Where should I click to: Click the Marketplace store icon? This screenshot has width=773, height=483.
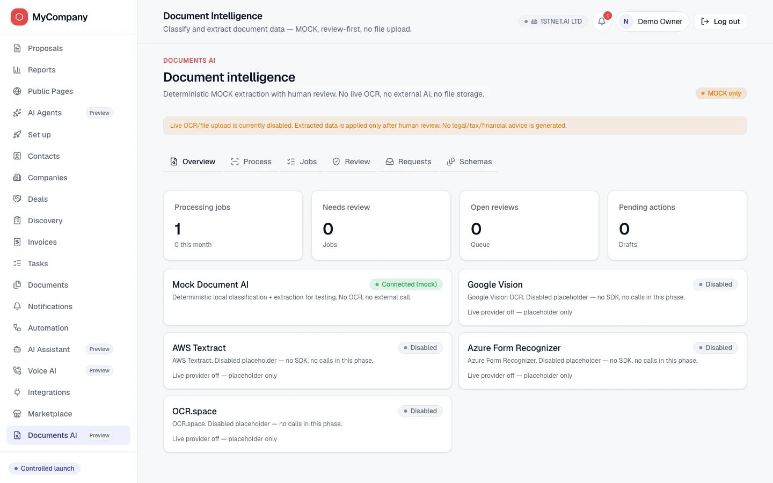[17, 414]
